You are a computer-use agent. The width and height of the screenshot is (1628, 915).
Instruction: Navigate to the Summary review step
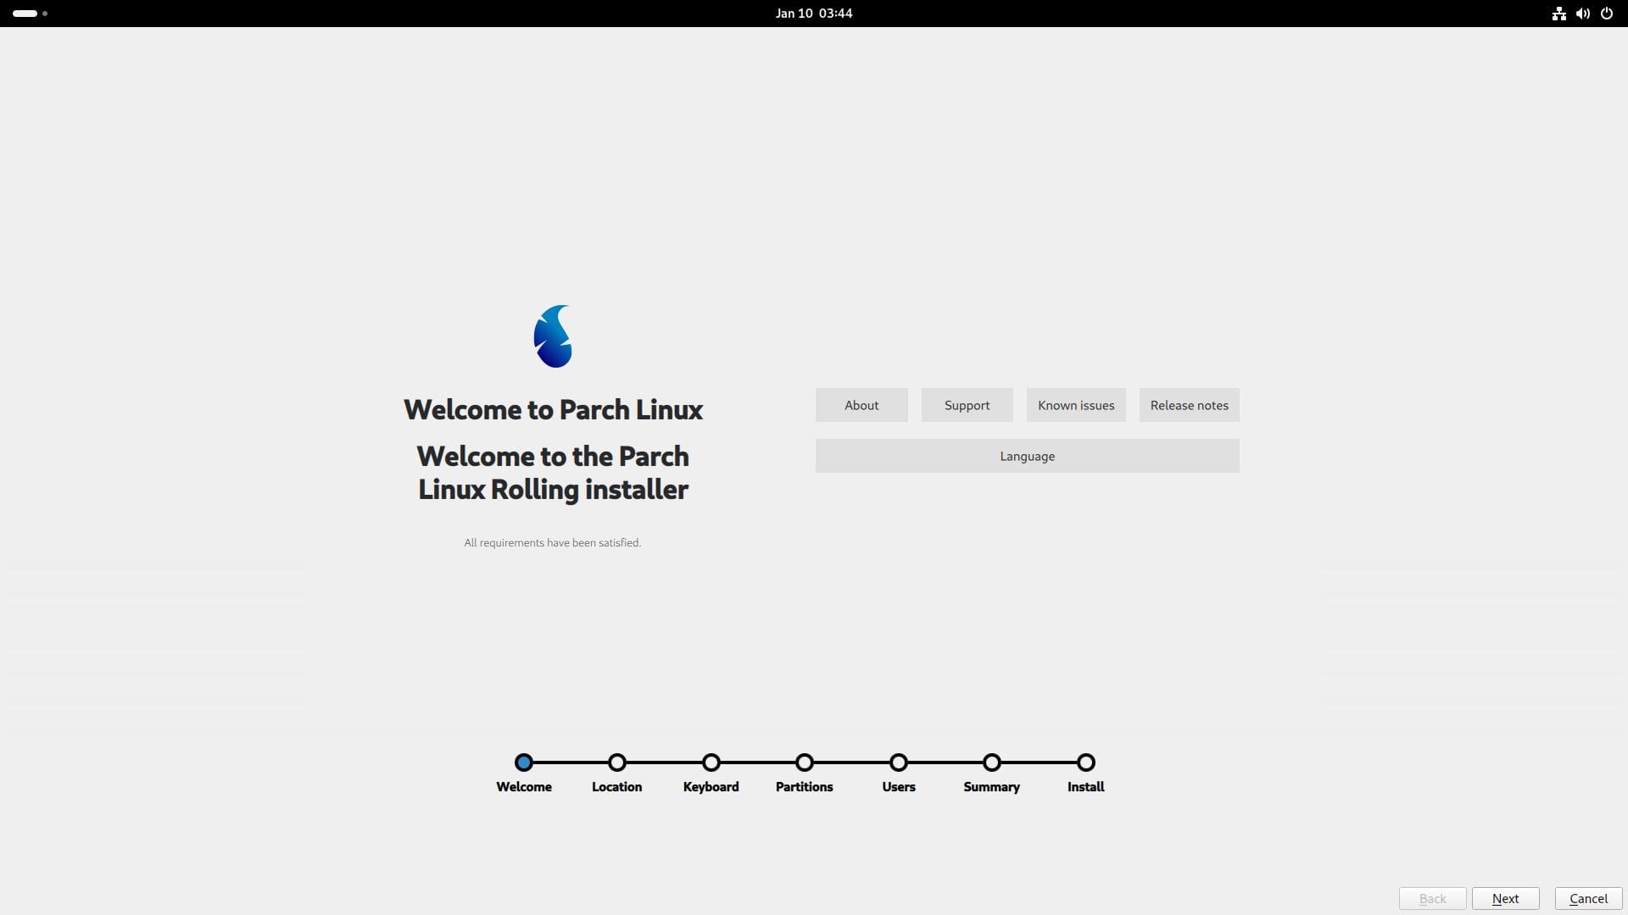(992, 761)
